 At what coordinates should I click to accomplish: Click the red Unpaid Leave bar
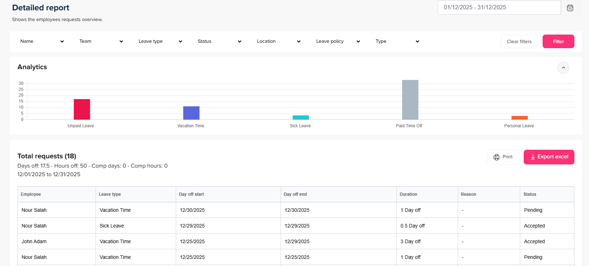coord(82,109)
